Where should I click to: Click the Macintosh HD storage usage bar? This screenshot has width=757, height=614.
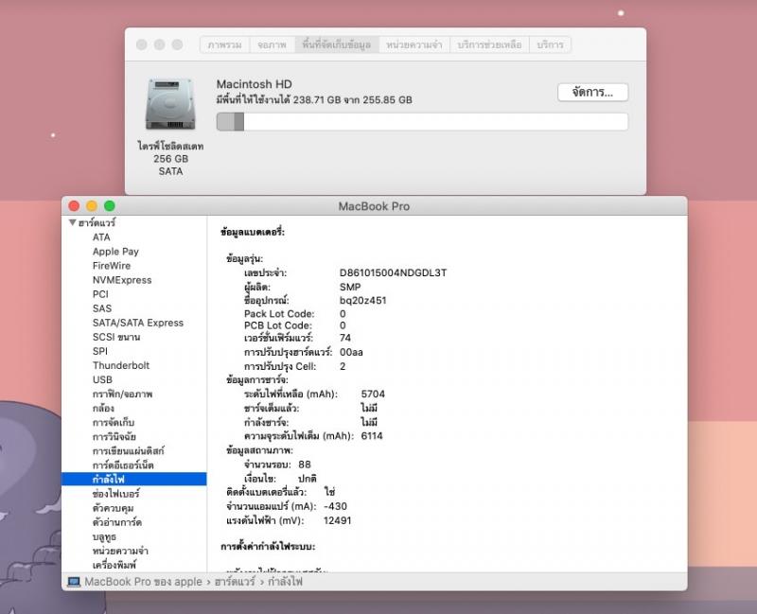click(422, 122)
